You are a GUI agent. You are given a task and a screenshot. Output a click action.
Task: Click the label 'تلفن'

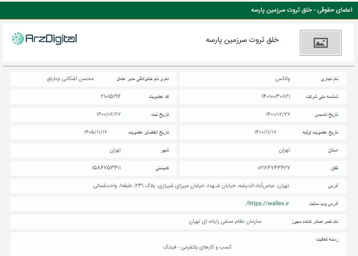334,168
